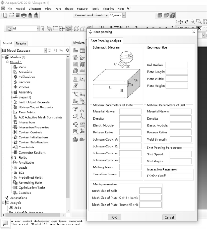Screen dimensions: 207x229
Task: Click the Magnify View icon
Action: [x=193, y=22]
